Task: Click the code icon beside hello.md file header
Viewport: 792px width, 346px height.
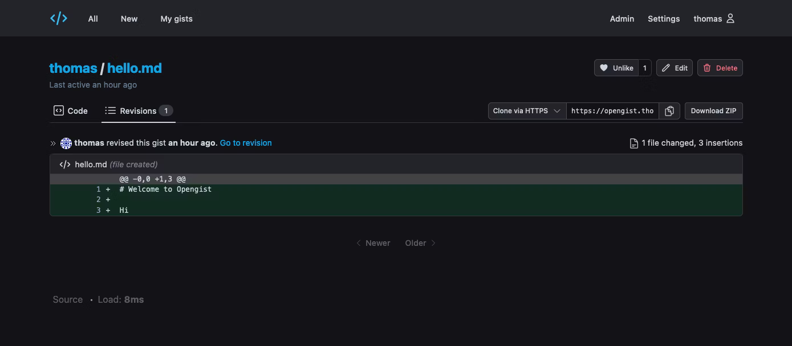Action: (65, 164)
